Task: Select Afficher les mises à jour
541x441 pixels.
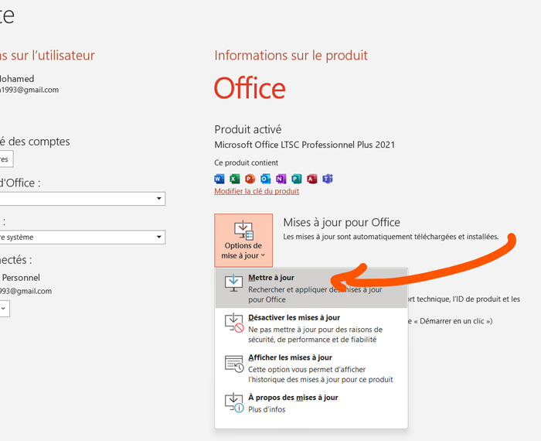Action: point(311,368)
